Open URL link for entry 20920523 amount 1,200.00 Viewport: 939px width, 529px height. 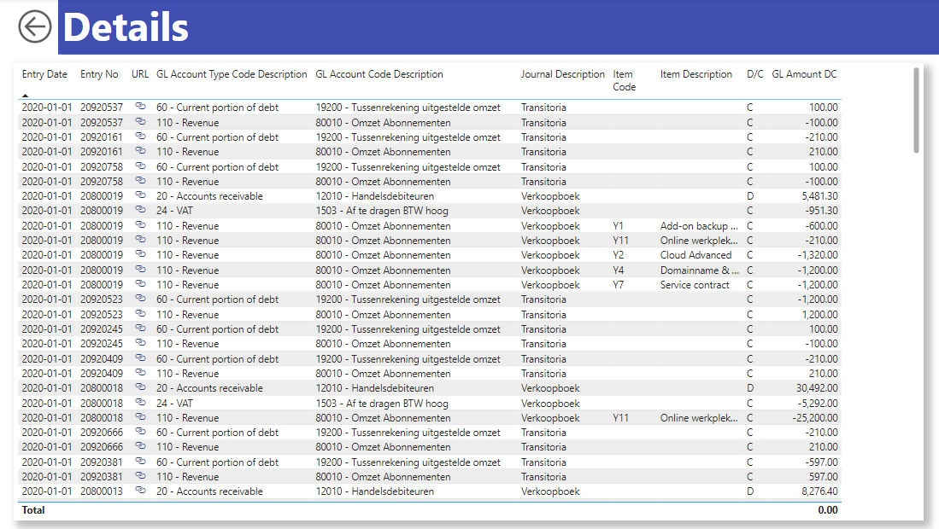pos(140,313)
